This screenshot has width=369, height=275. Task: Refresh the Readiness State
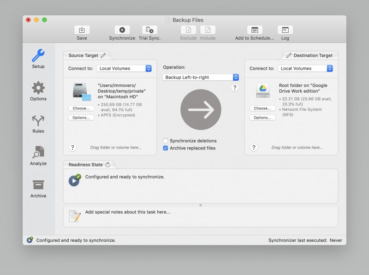click(x=108, y=165)
